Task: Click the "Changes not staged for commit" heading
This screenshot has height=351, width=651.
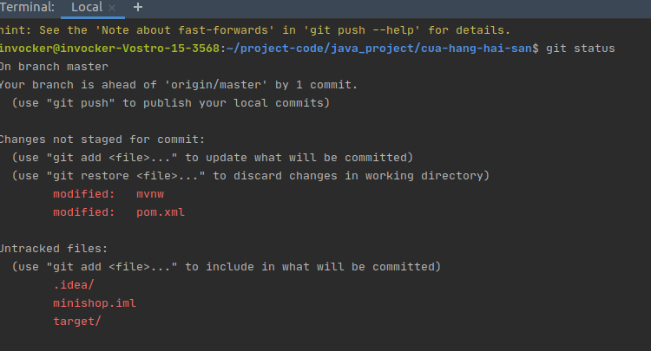Action: [x=102, y=140]
